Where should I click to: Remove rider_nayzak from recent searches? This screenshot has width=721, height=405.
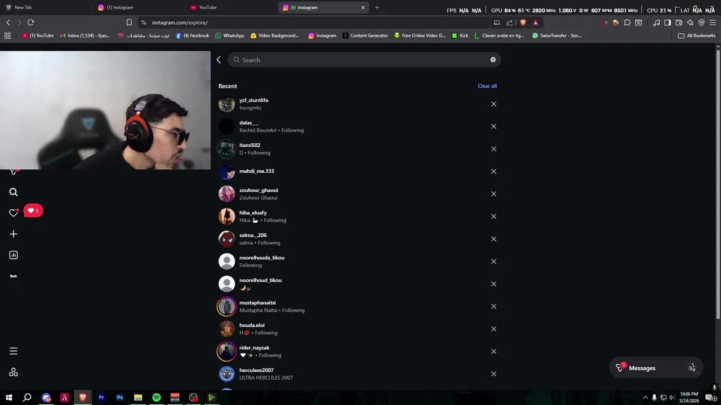coord(493,352)
